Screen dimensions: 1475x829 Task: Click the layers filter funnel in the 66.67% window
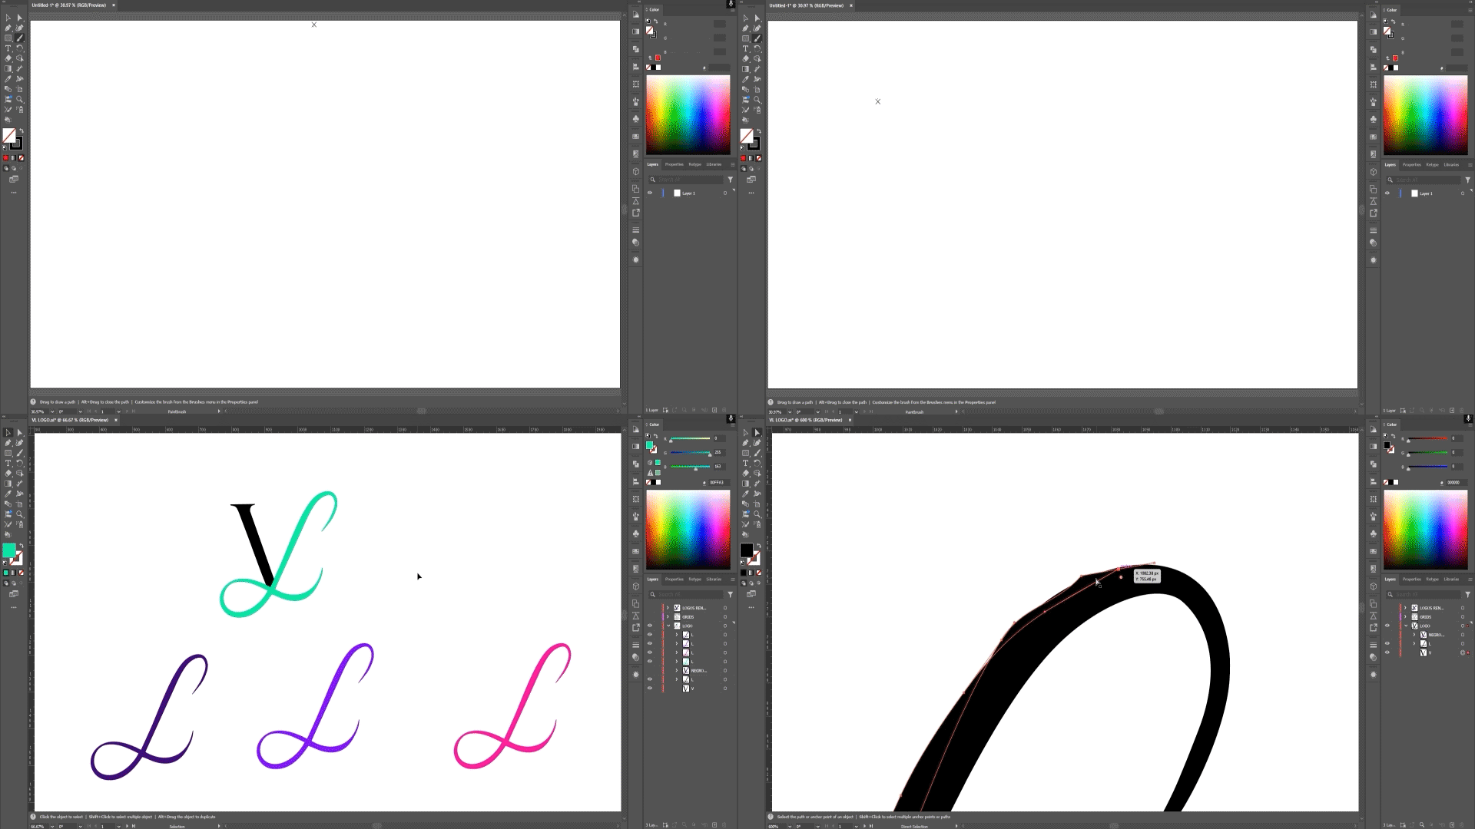point(730,594)
